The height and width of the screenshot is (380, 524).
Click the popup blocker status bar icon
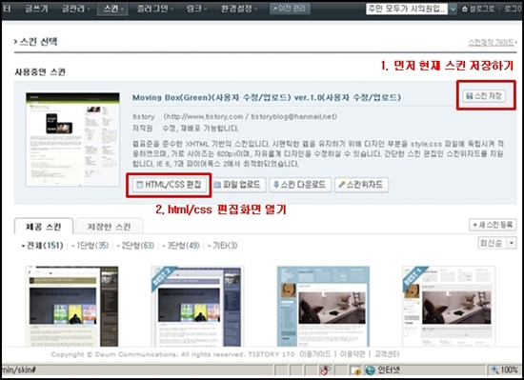click(x=325, y=370)
